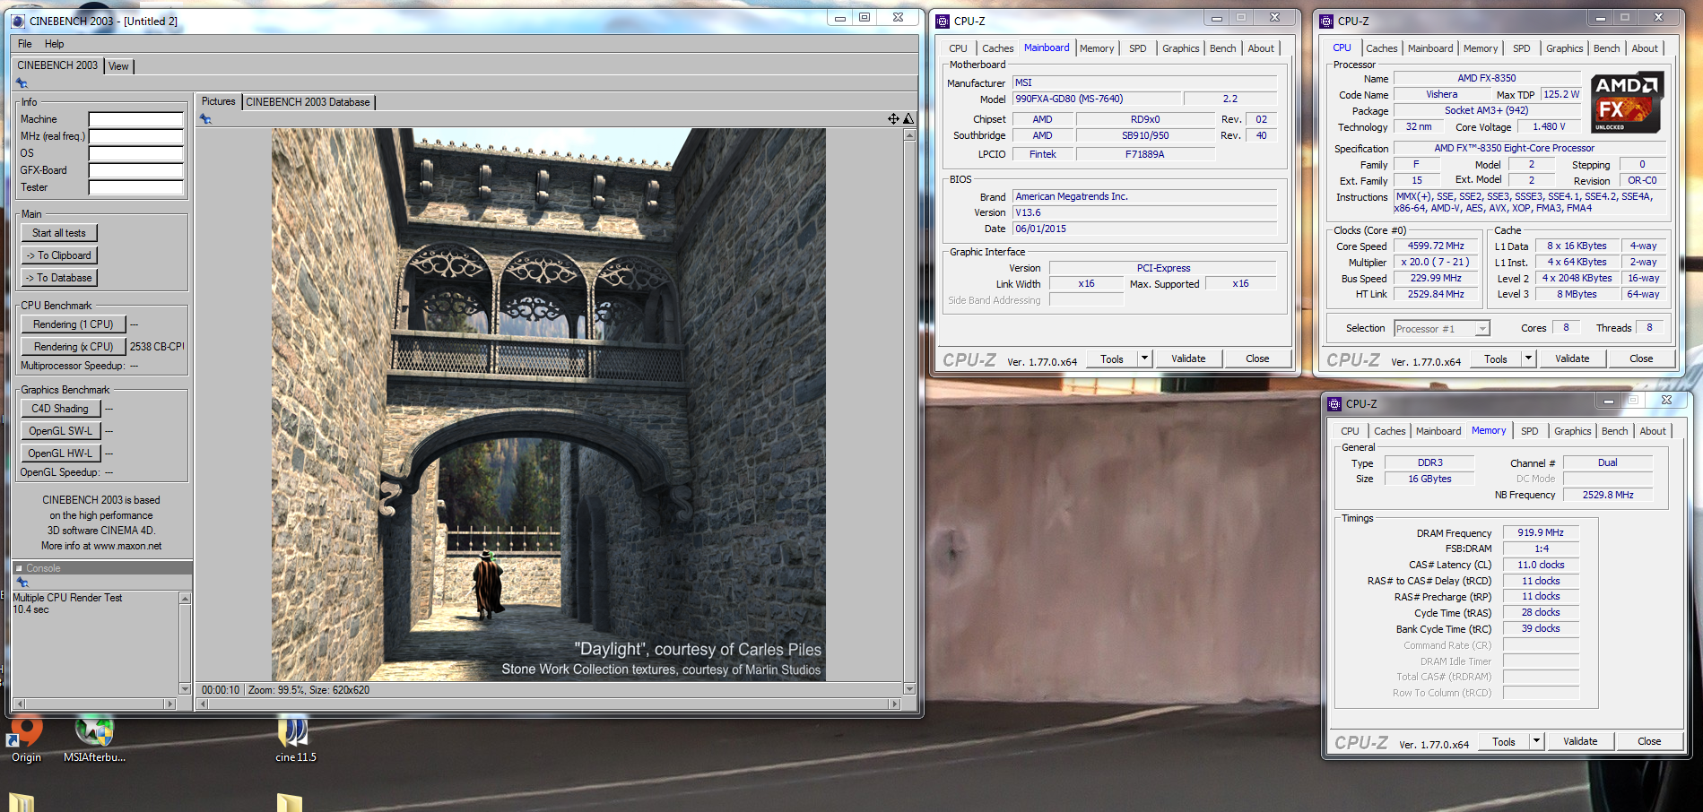Click into the Machine input field
Image resolution: width=1703 pixels, height=812 pixels.
(135, 119)
